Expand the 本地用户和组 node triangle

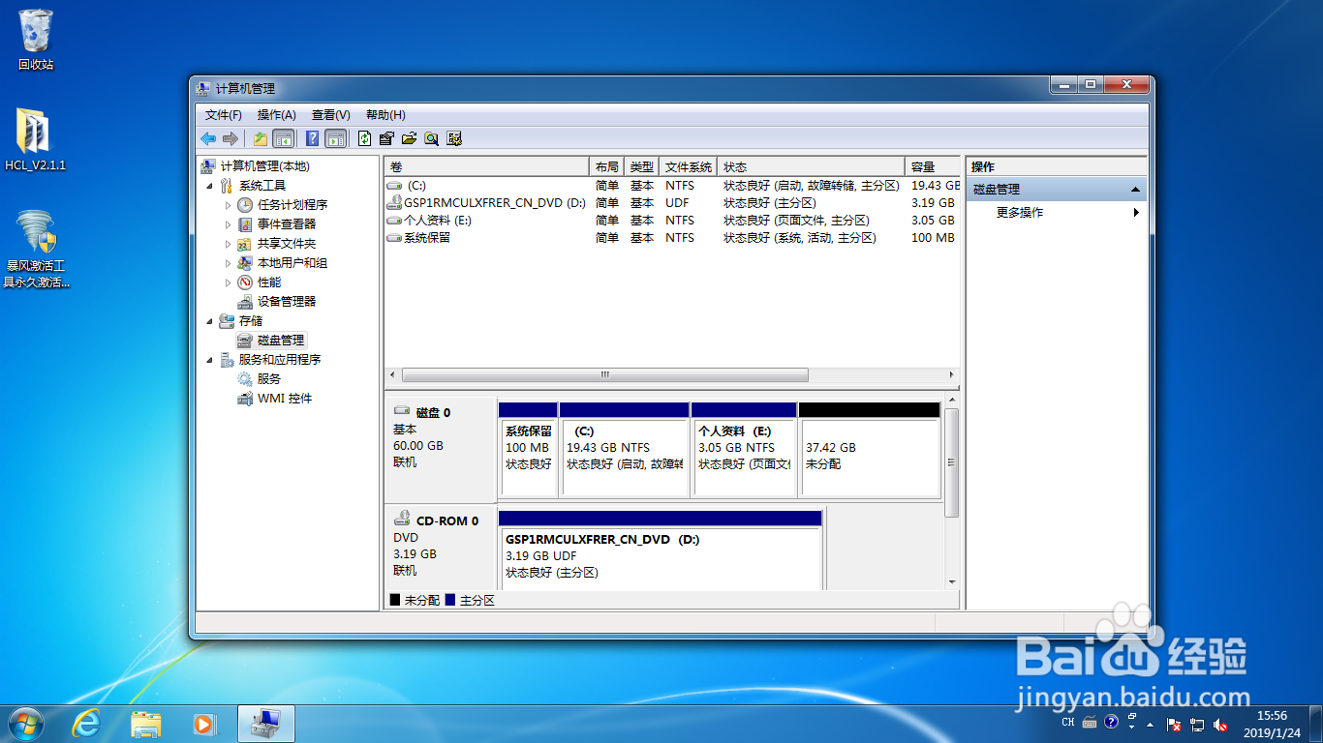pos(229,262)
